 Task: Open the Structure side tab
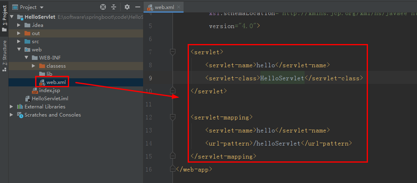pyautogui.click(x=4, y=56)
